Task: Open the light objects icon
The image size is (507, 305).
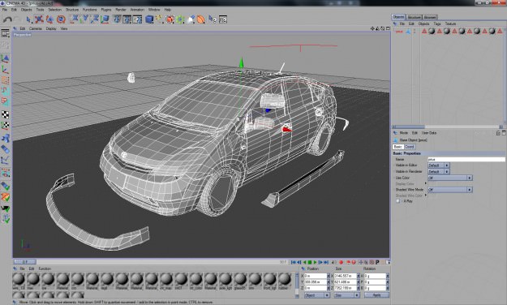Action: click(x=191, y=19)
